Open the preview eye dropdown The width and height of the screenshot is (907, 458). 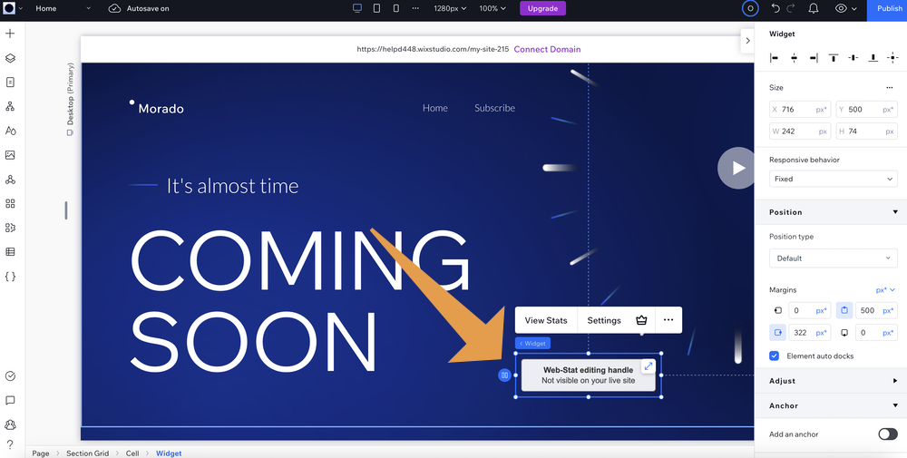click(x=845, y=9)
